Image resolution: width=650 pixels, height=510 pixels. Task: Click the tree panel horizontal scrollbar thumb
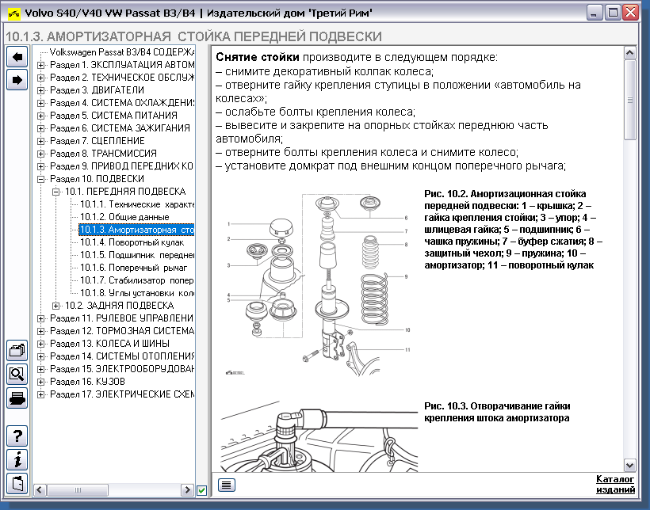[x=78, y=490]
